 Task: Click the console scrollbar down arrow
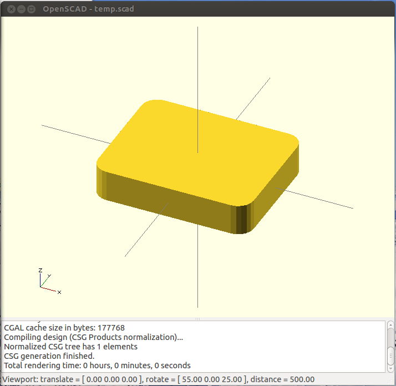(x=391, y=368)
